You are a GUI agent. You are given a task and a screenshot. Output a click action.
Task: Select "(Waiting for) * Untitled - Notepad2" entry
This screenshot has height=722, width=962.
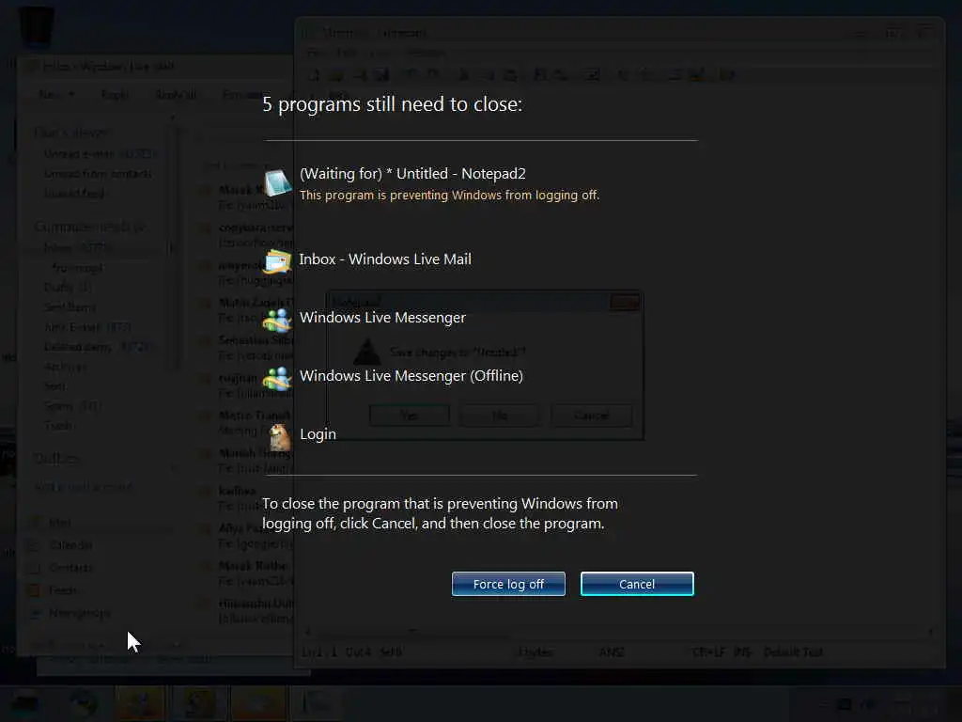(412, 174)
